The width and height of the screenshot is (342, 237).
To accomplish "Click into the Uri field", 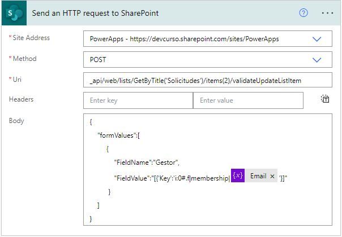I will (x=208, y=80).
